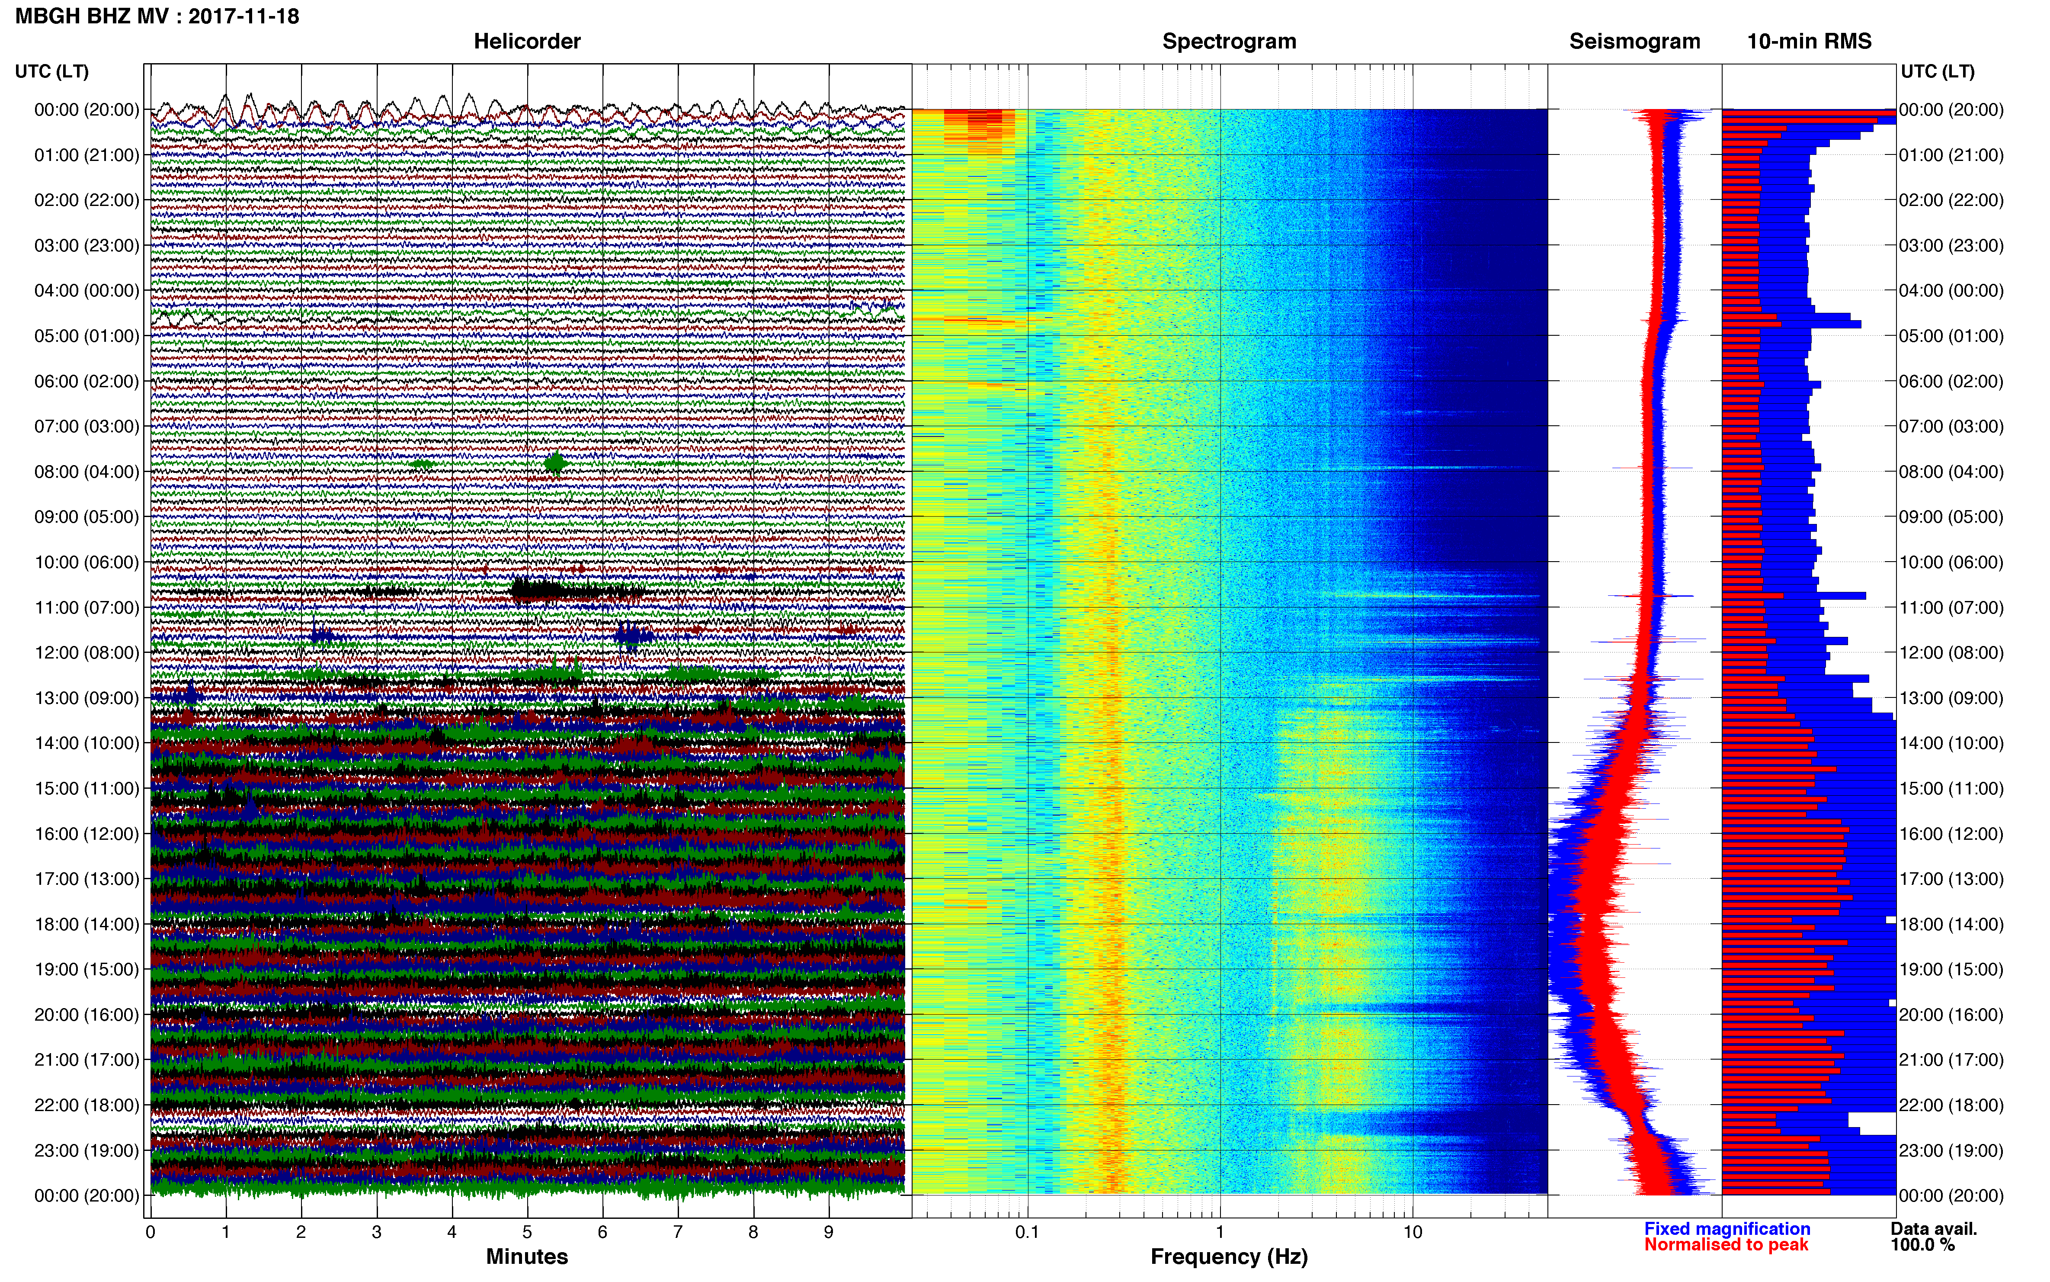
Task: Click left-axis time label '12:00 (08:00)'
Action: point(86,653)
